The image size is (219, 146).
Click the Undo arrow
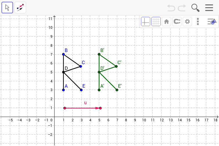(171, 8)
